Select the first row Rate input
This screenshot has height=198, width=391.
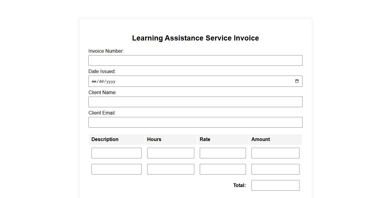point(222,153)
